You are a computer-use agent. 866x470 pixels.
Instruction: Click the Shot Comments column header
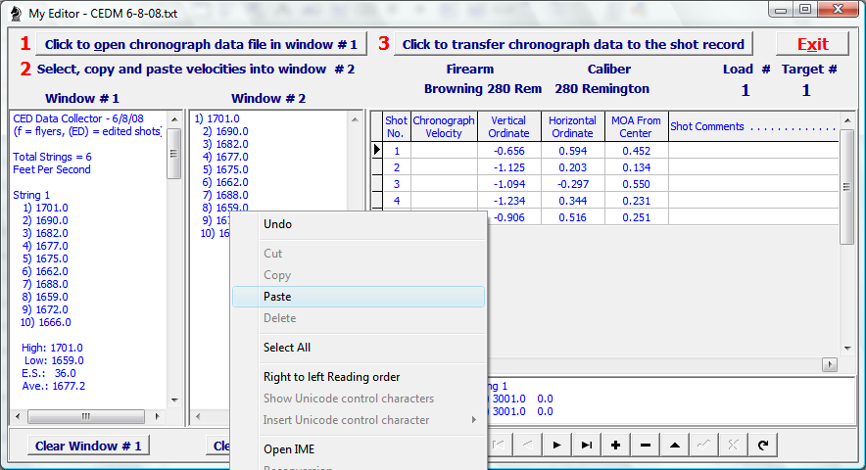pyautogui.click(x=753, y=126)
